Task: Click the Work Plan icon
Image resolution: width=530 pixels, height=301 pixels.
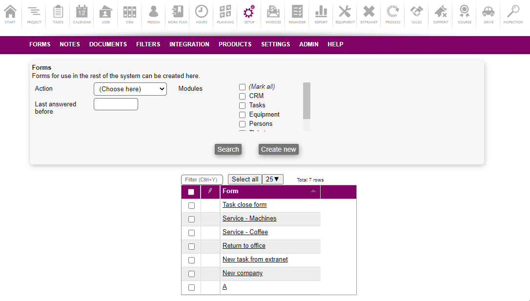Action: [x=177, y=14]
